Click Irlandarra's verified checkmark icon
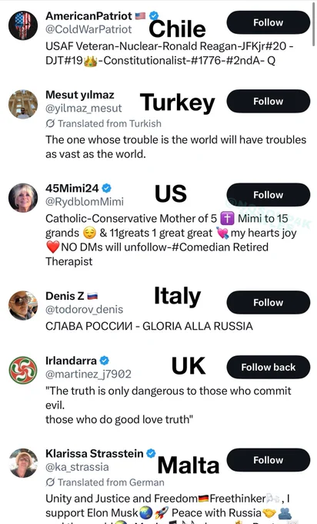This screenshot has width=317, height=524. tap(105, 361)
